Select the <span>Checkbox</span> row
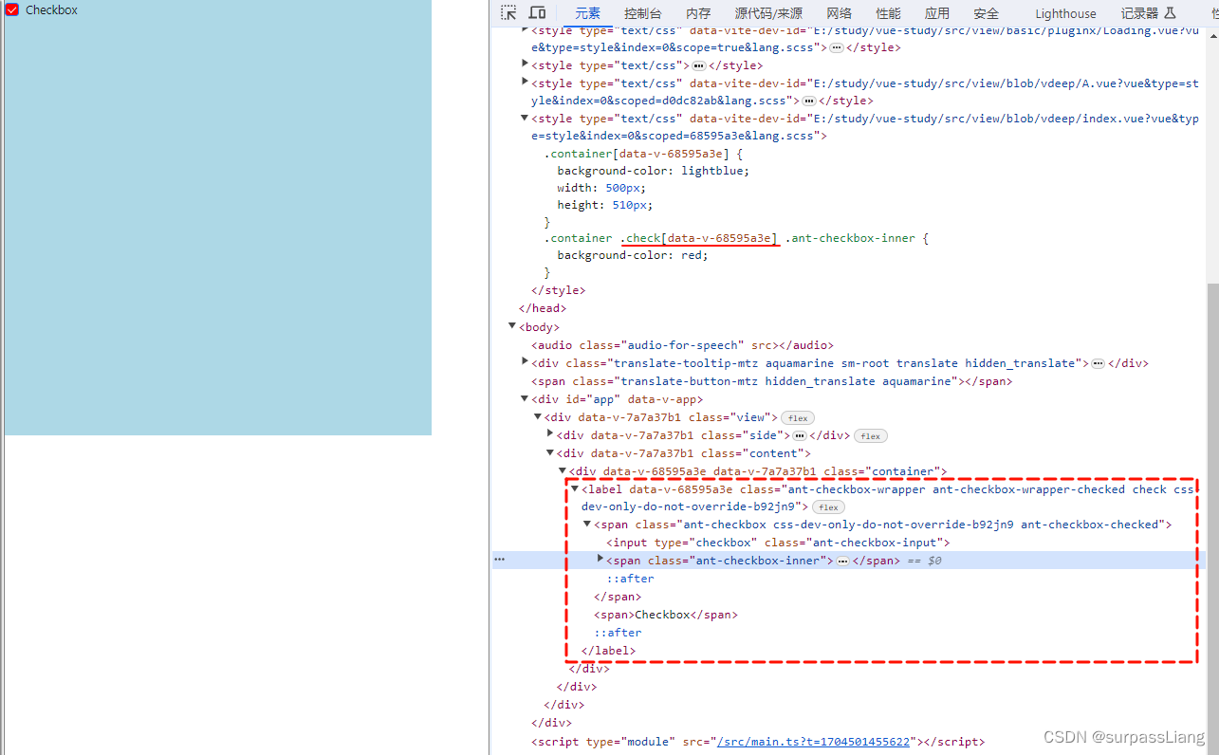 coord(666,615)
